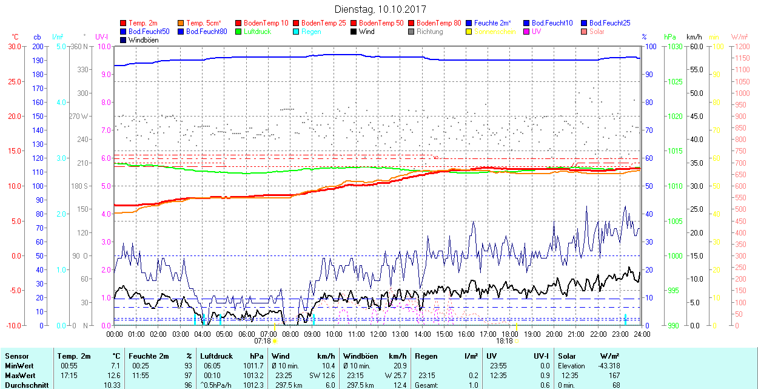This screenshot has width=758, height=389.
Task: Click the maximum pressure value '1013.2'
Action: click(253, 376)
